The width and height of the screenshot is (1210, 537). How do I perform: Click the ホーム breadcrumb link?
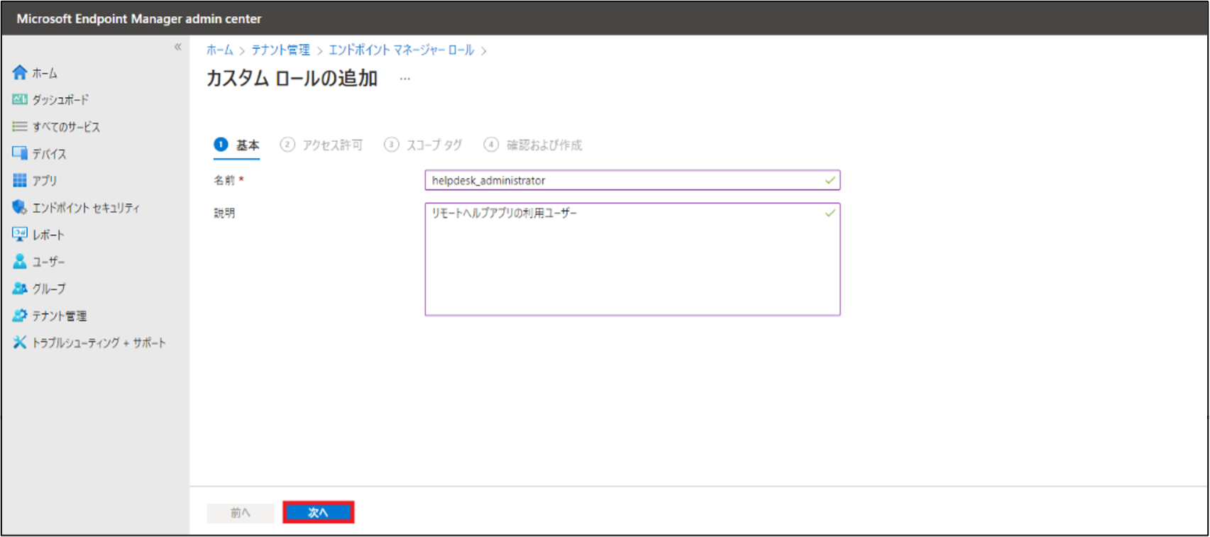pos(220,50)
